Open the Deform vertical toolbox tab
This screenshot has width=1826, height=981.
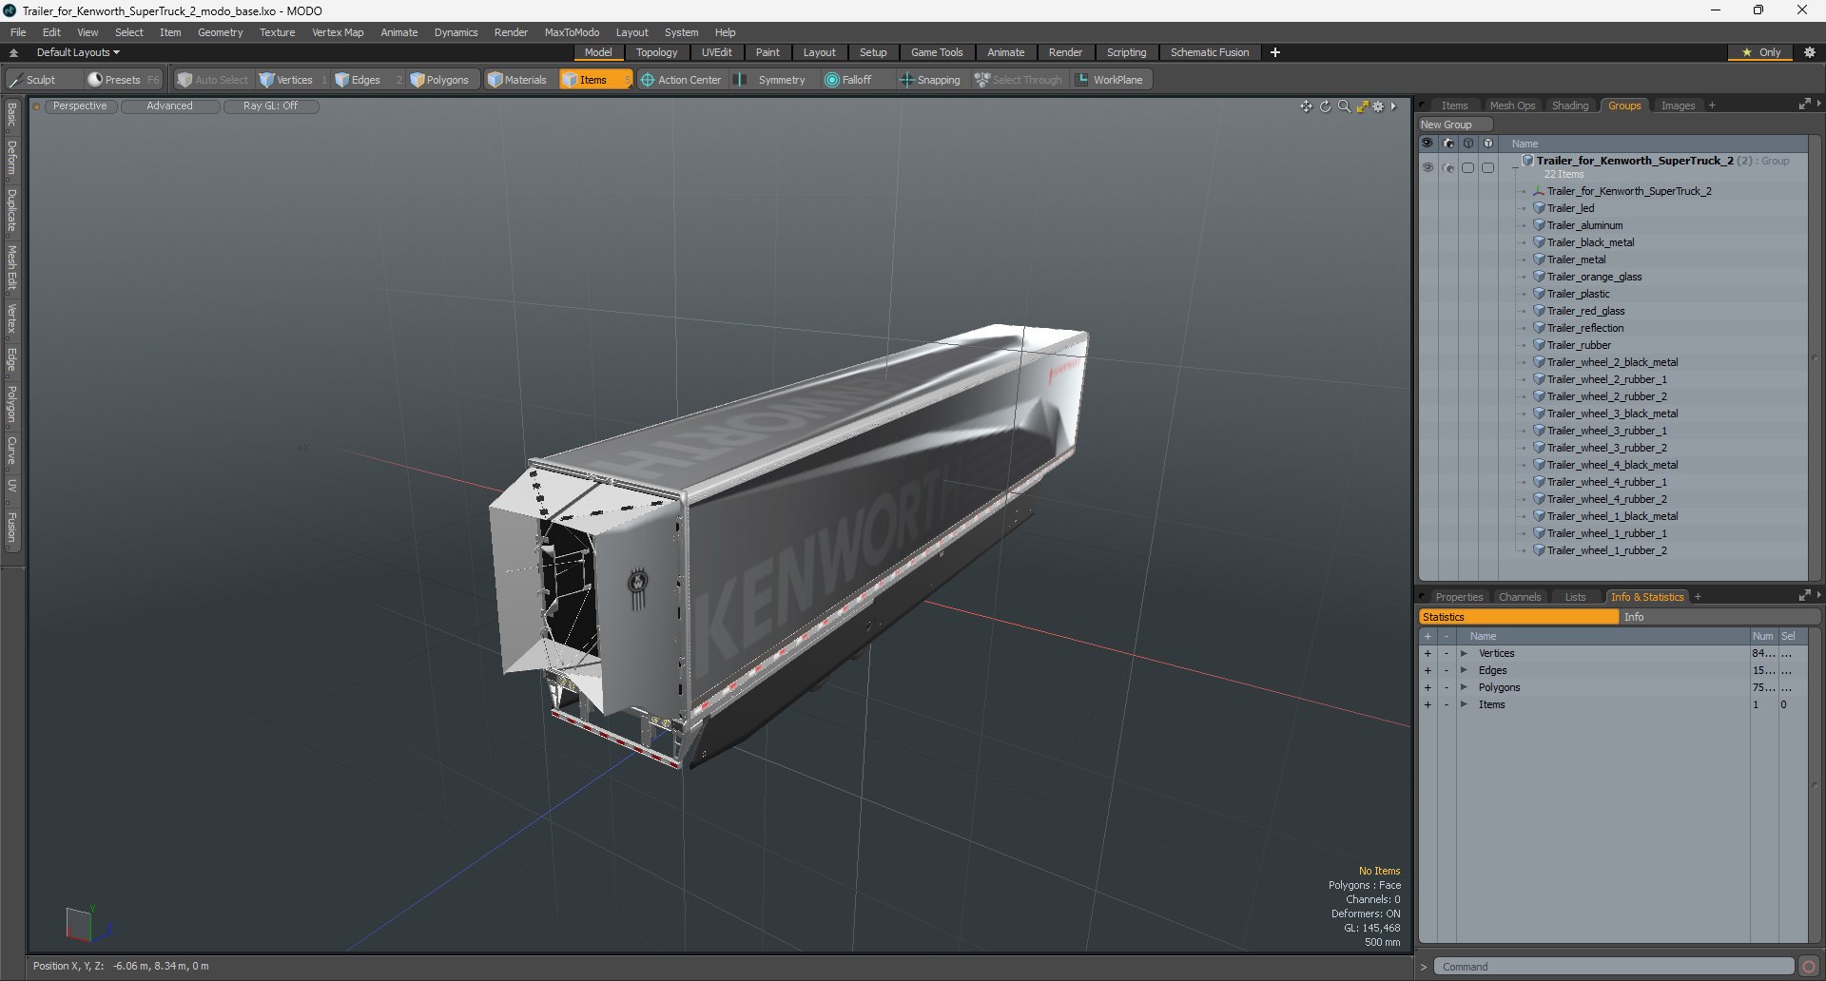coord(12,158)
